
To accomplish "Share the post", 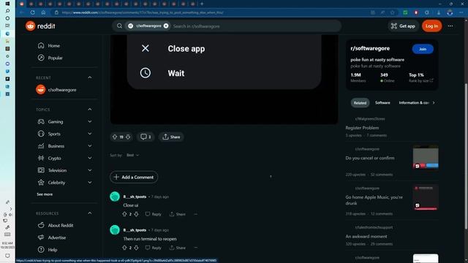I will coord(171,137).
